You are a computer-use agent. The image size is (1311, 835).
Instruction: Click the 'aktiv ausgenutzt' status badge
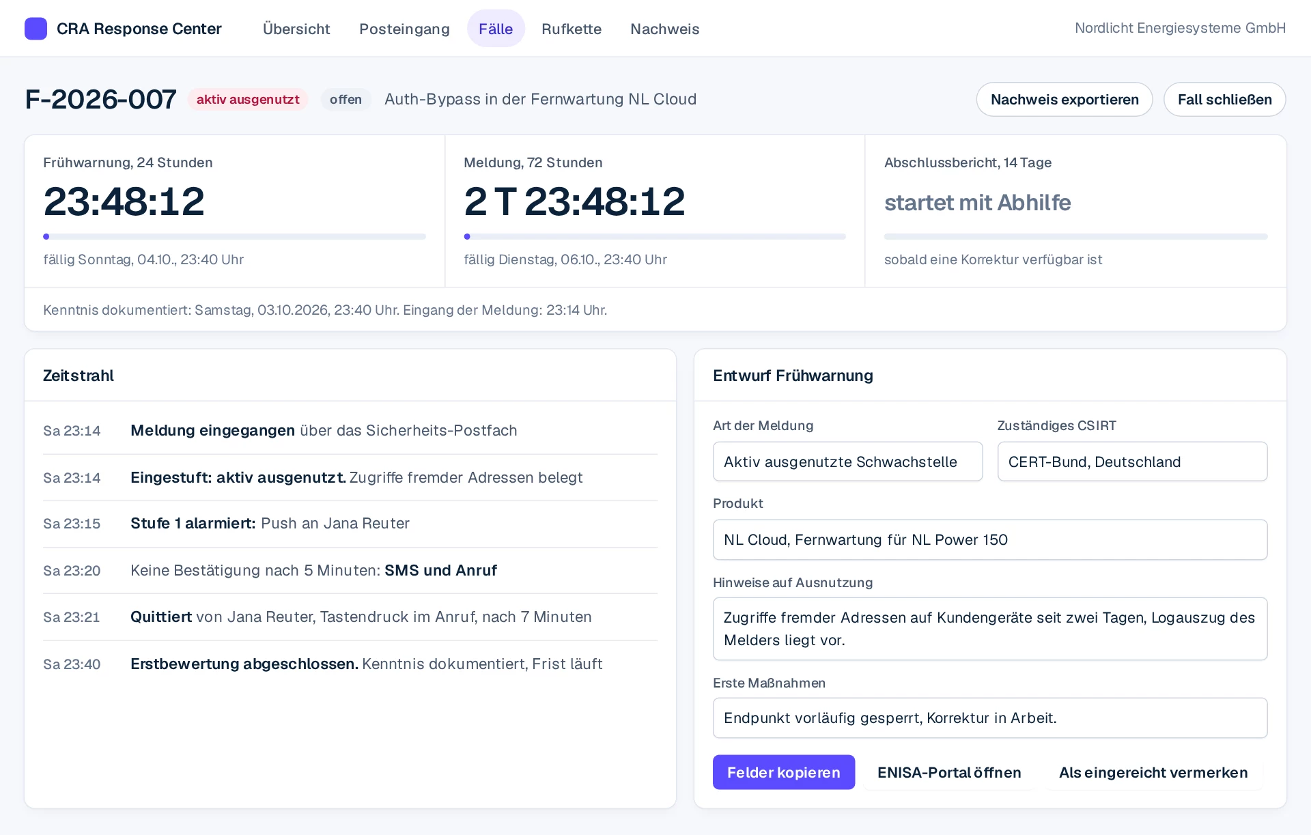[x=248, y=100]
